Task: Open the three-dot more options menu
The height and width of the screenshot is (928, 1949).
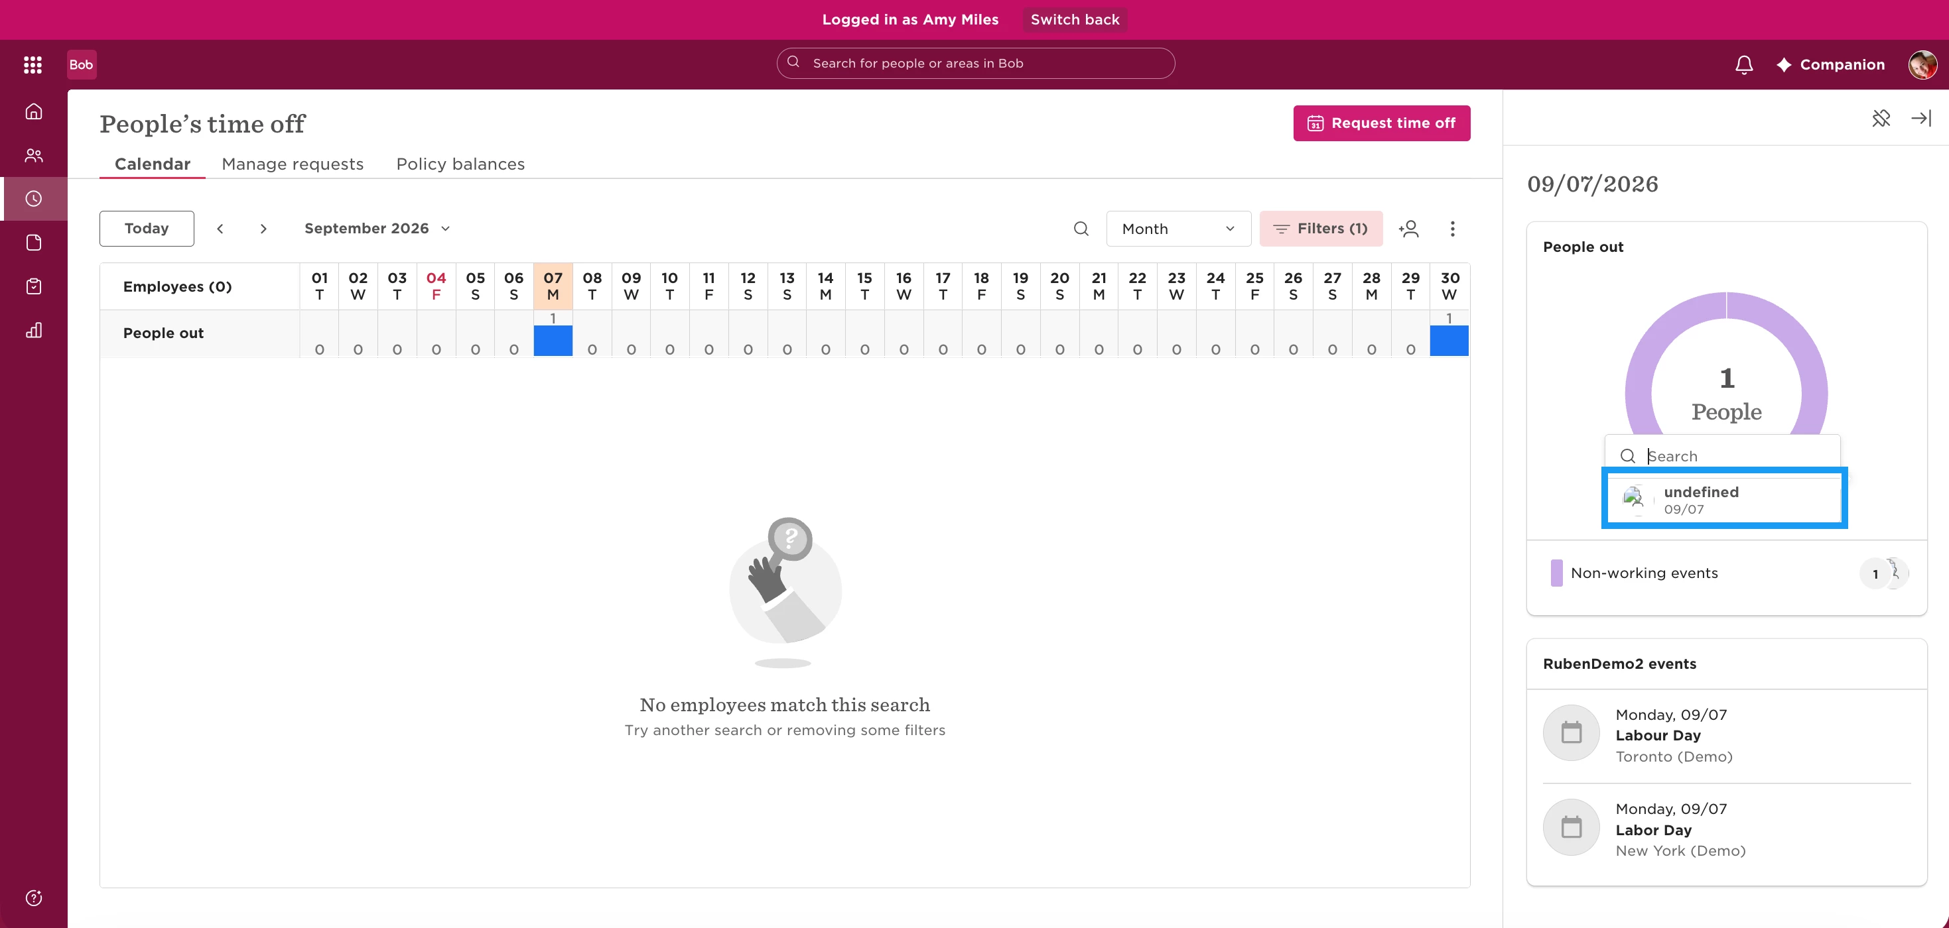Action: pyautogui.click(x=1452, y=228)
